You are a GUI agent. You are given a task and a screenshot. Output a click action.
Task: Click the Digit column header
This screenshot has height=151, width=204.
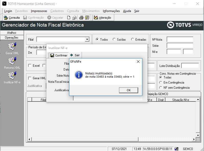(161, 100)
